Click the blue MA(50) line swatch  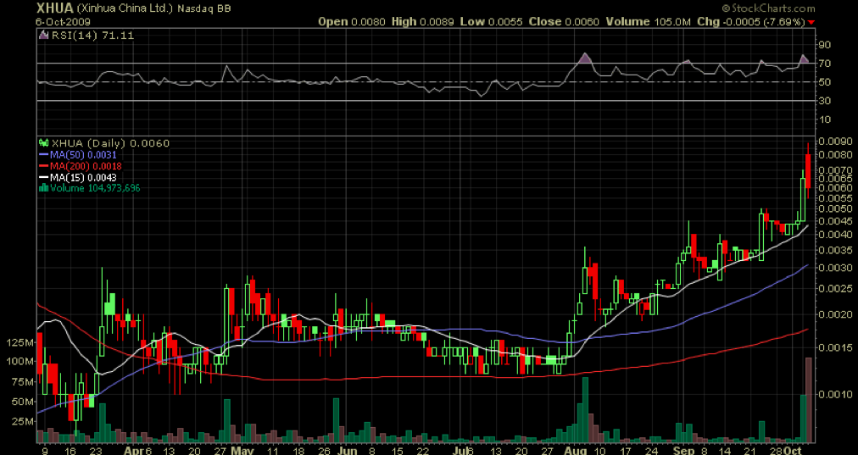click(x=44, y=155)
